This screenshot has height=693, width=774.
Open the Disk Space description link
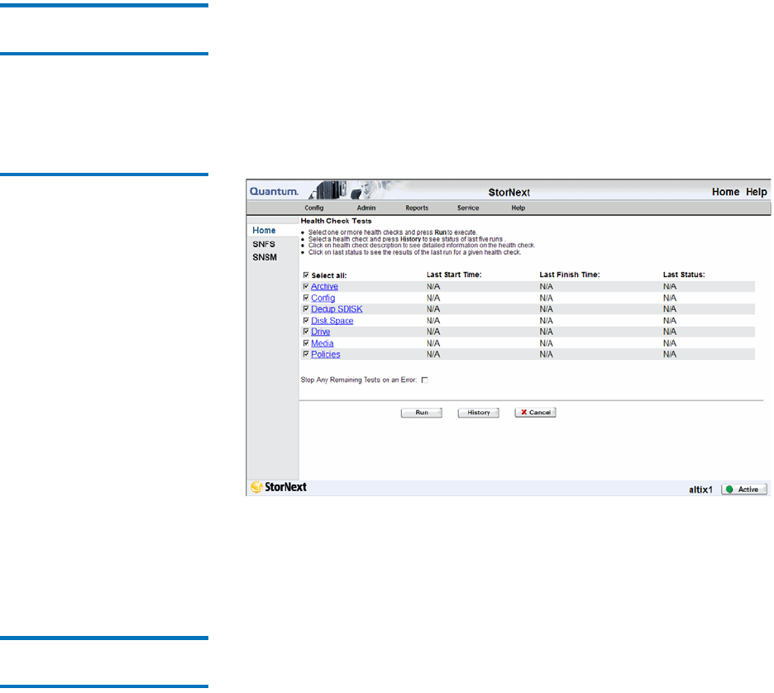click(332, 321)
